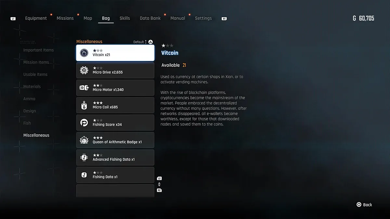Choose the Fish category in sidebar
Image resolution: width=390 pixels, height=219 pixels.
pos(27,123)
